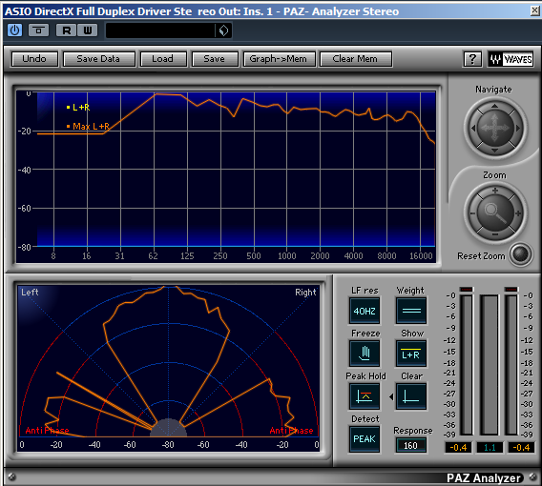Click left meter peak value -0.4
542x486 pixels.
tap(458, 448)
